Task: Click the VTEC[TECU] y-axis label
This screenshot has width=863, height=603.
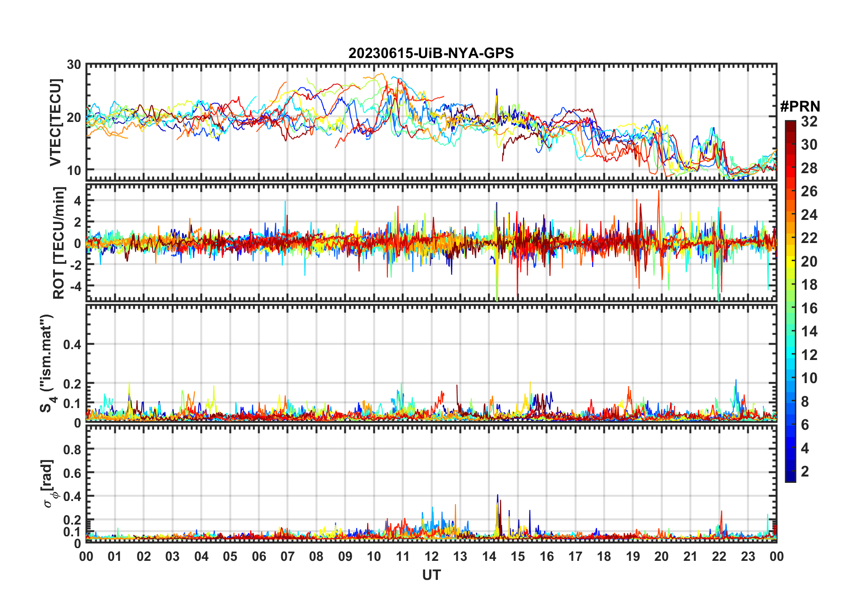Action: (x=55, y=122)
